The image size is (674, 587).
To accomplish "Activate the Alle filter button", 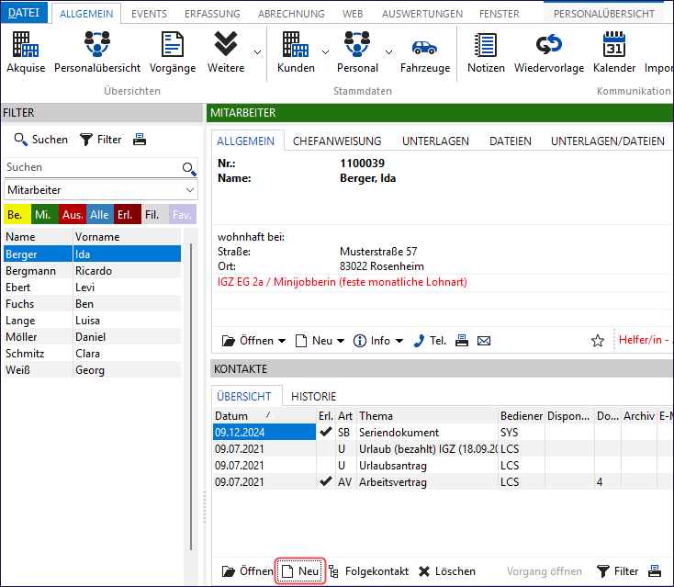I will (x=100, y=214).
